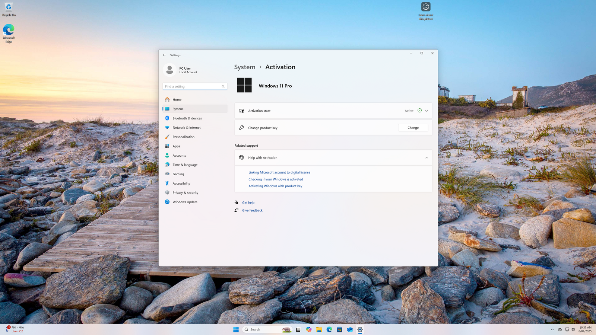This screenshot has width=596, height=335.
Task: Open Personalization settings
Action: pyautogui.click(x=195, y=137)
